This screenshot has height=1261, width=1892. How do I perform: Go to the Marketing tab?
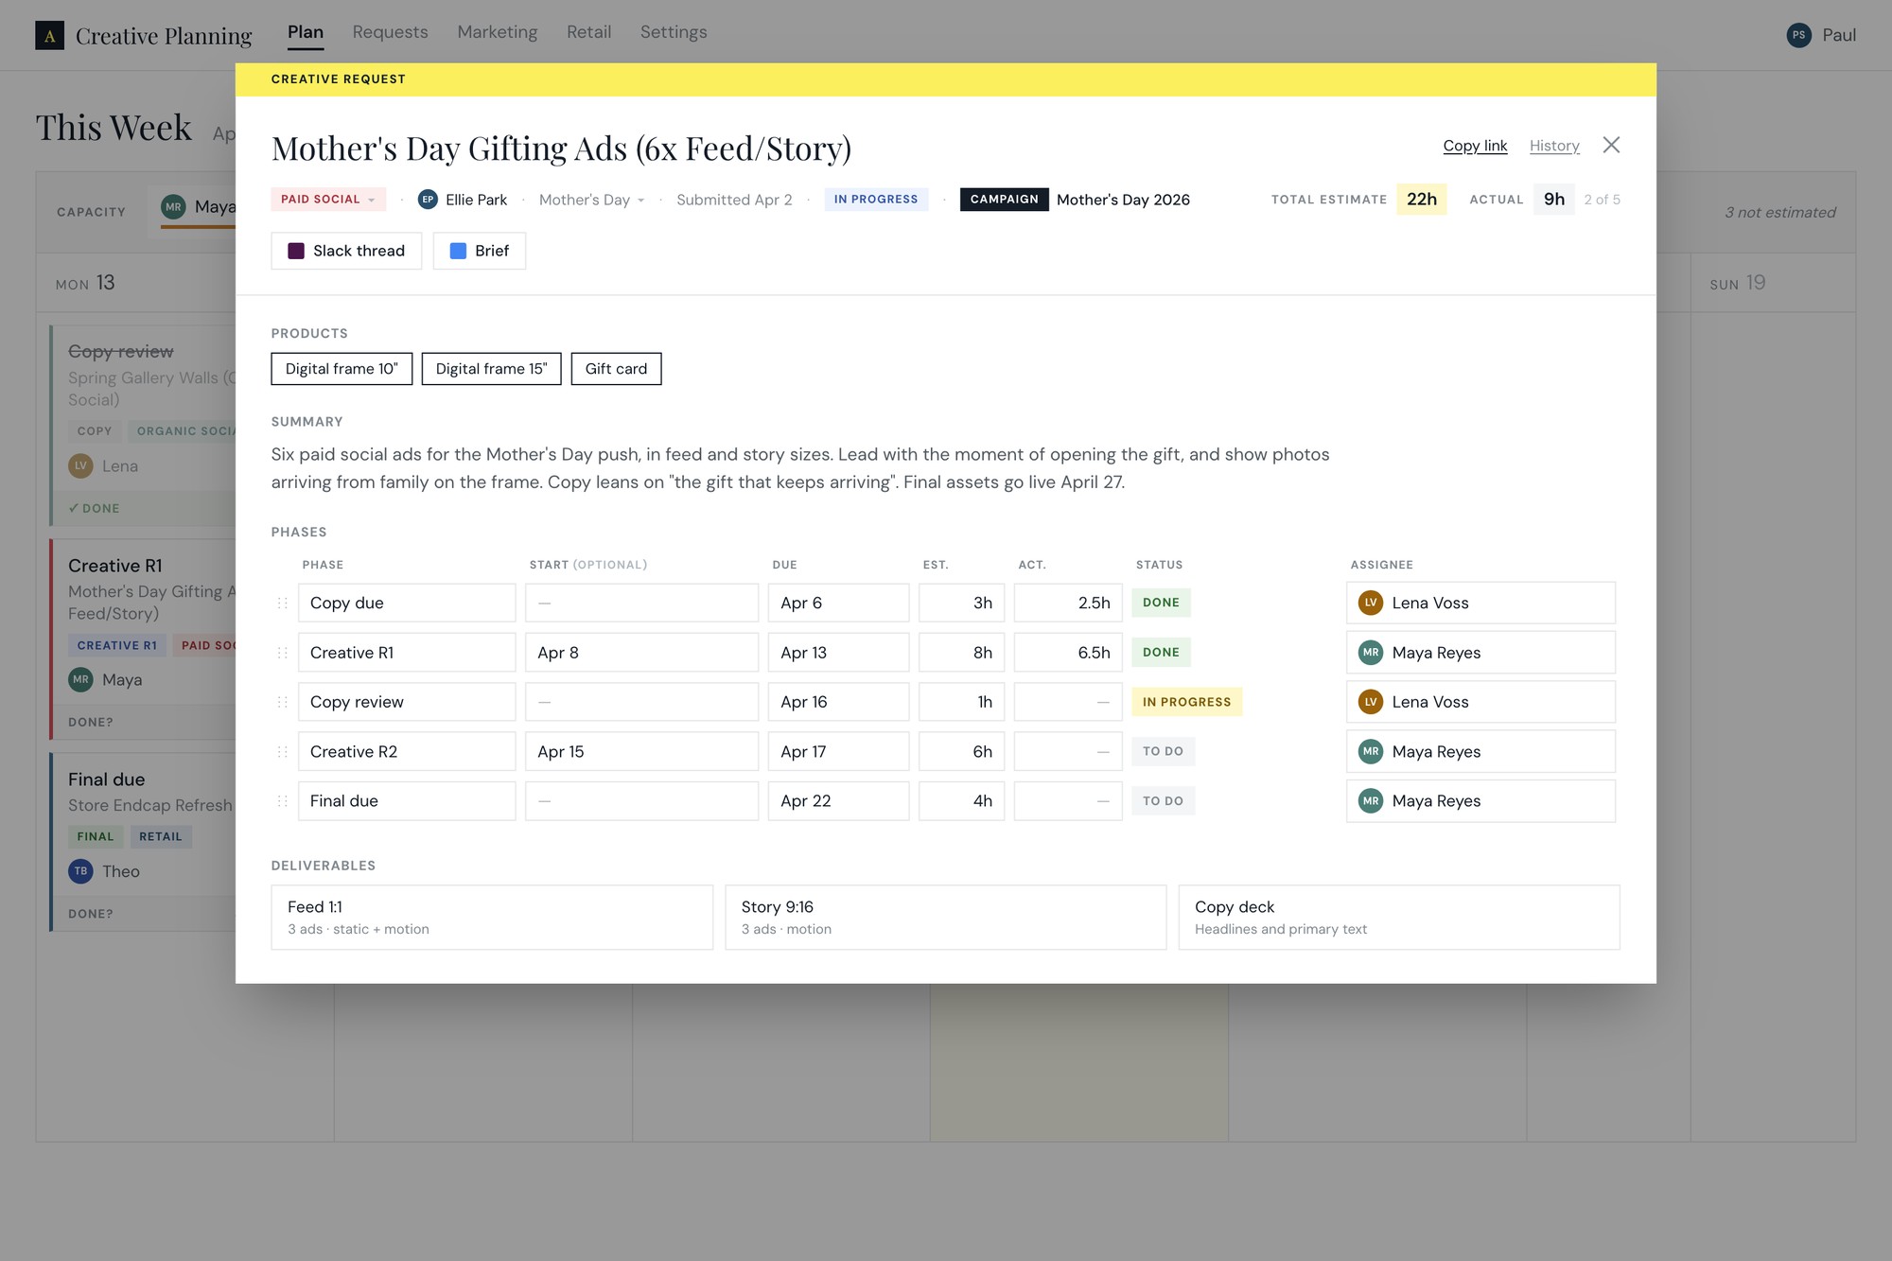[x=497, y=32]
